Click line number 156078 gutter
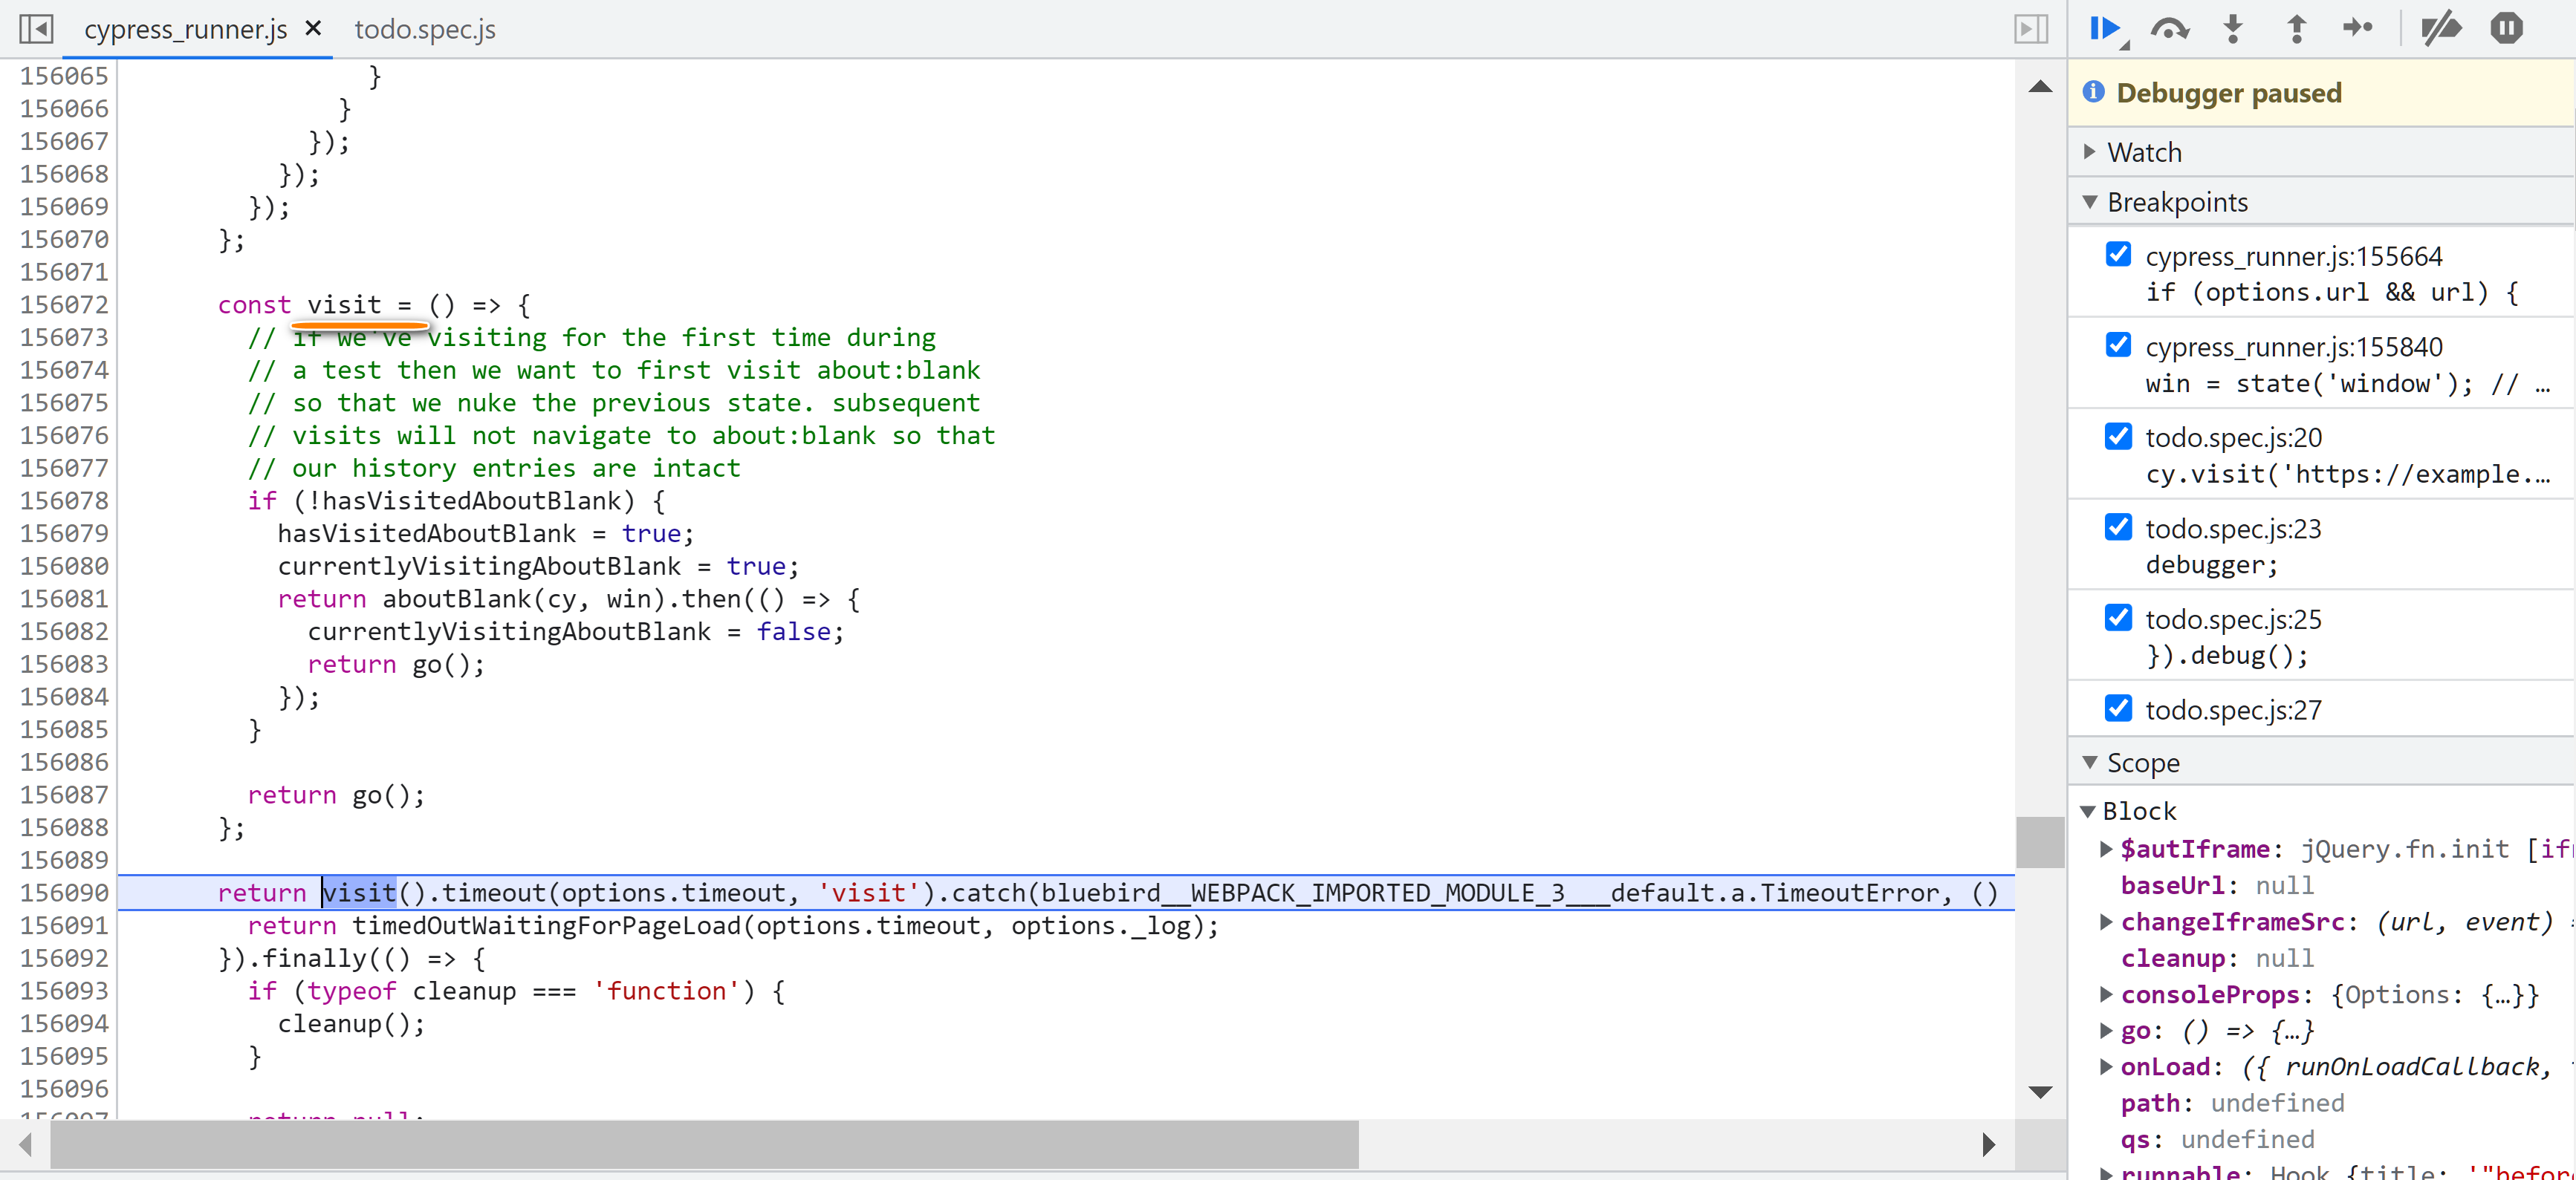 64,501
